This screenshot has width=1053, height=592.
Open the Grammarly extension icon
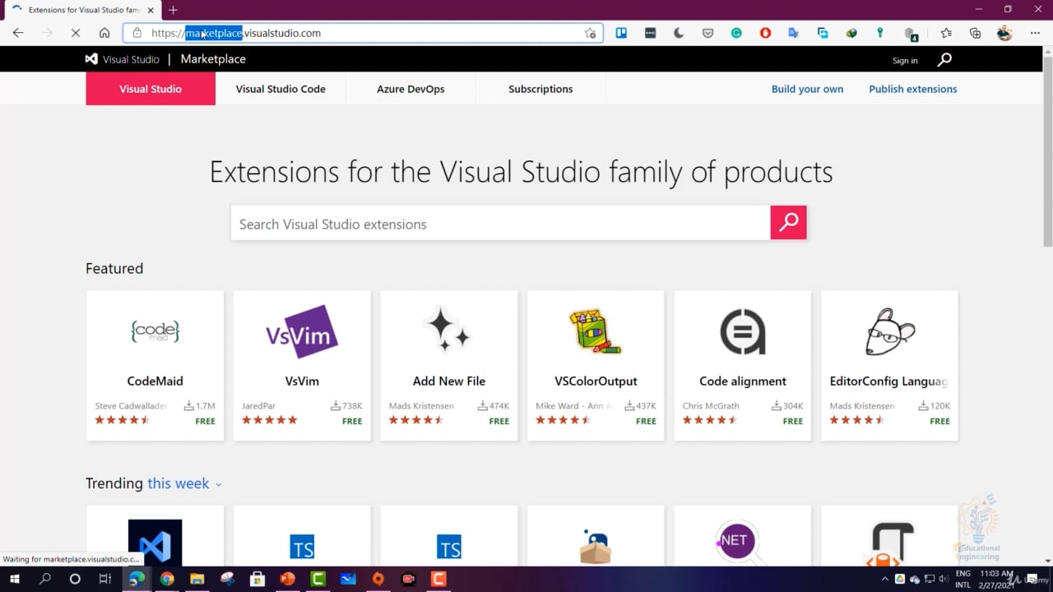coord(736,33)
